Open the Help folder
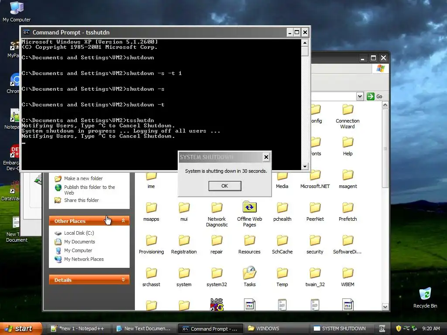Image resolution: width=447 pixels, height=335 pixels. point(348,146)
